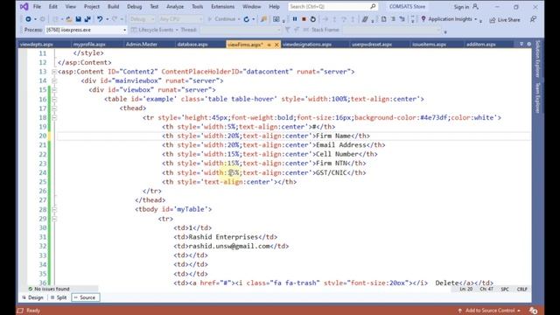Click the notifications icon in status bar

[x=533, y=311]
